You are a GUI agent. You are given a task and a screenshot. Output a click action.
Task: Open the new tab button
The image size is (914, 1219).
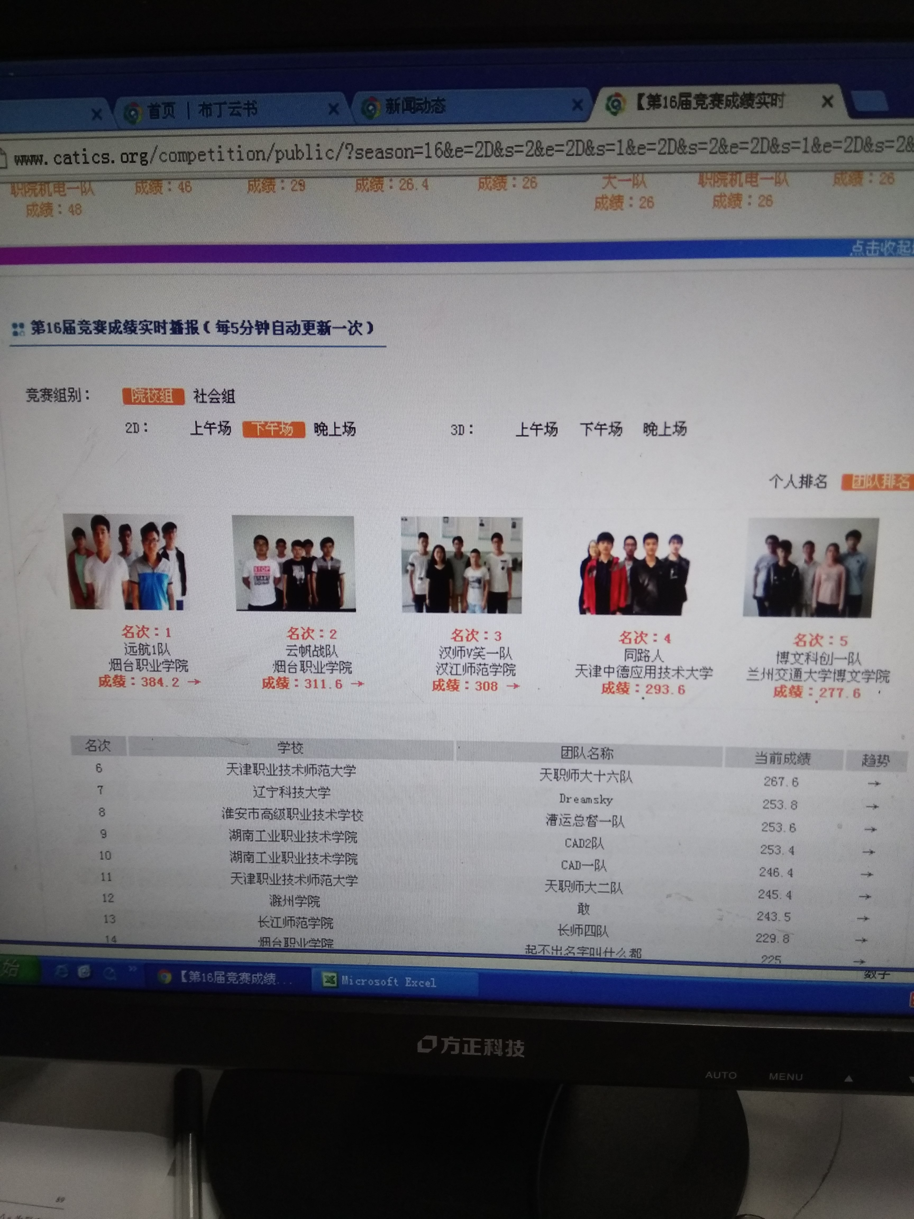(870, 101)
